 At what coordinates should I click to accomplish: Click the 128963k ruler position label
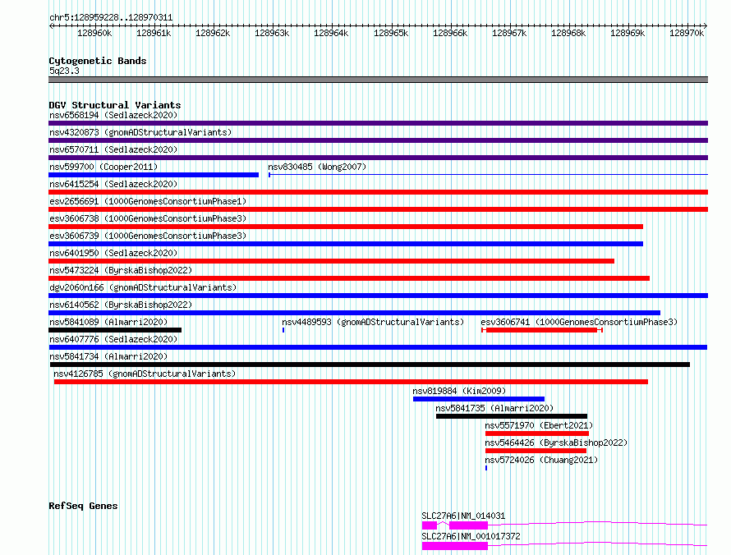click(272, 33)
